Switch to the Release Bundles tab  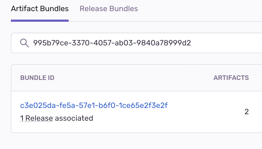[x=109, y=9]
